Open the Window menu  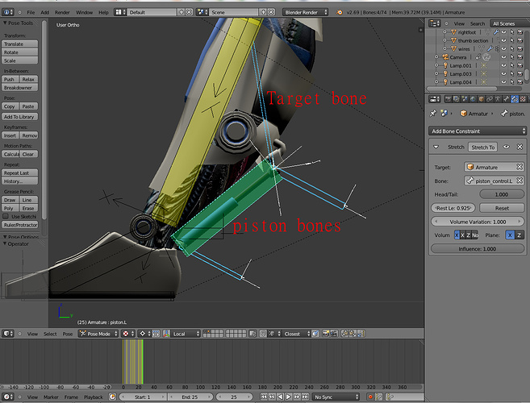[x=84, y=12]
